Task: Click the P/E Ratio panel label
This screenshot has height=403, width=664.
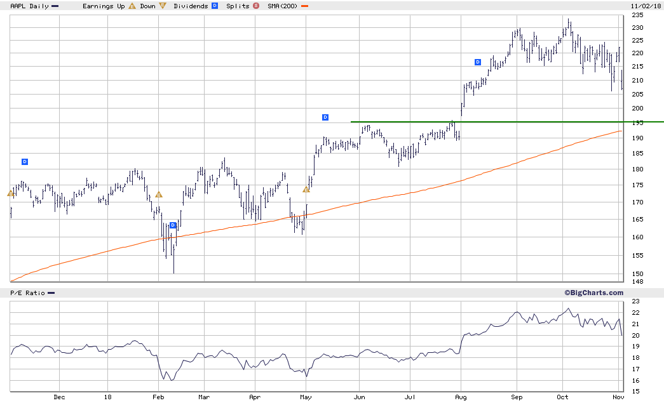Action: coord(27,293)
